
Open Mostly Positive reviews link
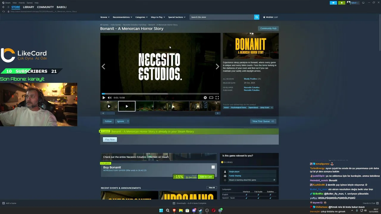[250, 79]
